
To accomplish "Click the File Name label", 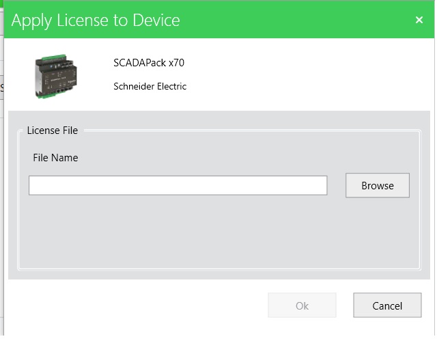I will 55,158.
